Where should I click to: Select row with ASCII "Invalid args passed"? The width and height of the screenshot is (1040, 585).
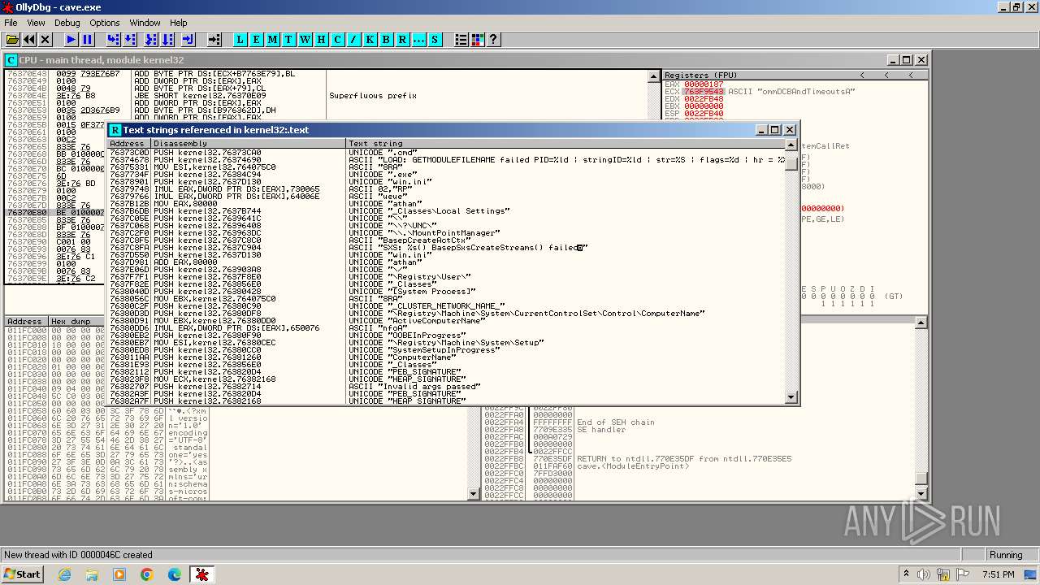tap(447, 387)
